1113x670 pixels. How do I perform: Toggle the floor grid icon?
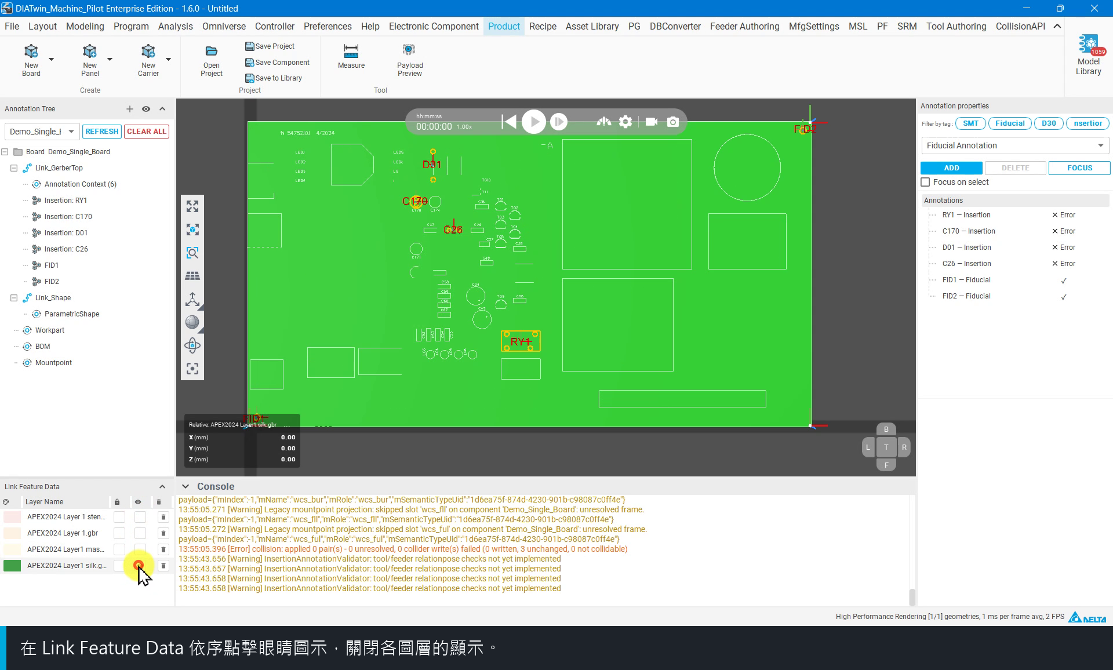(x=192, y=276)
